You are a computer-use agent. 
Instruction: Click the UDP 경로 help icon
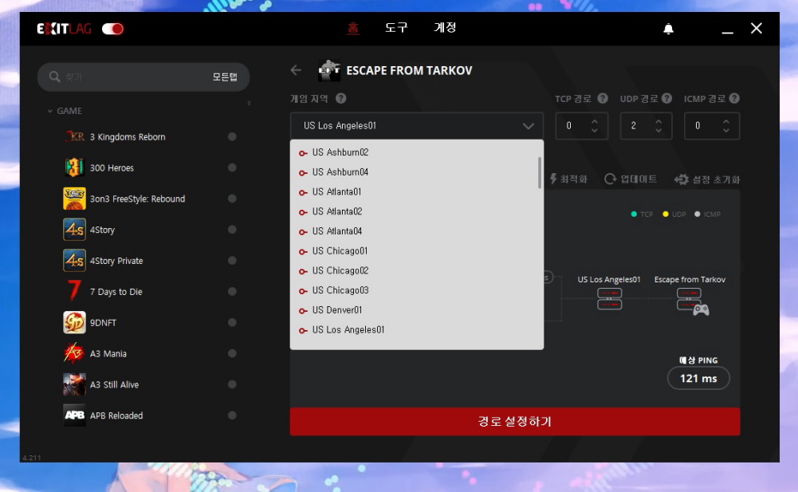666,98
